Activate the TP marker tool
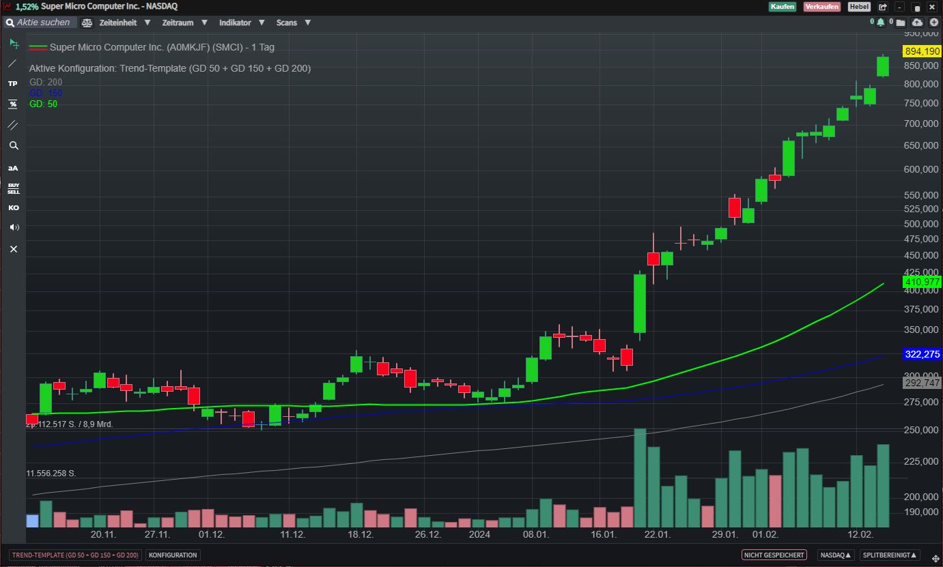943x567 pixels. (13, 83)
